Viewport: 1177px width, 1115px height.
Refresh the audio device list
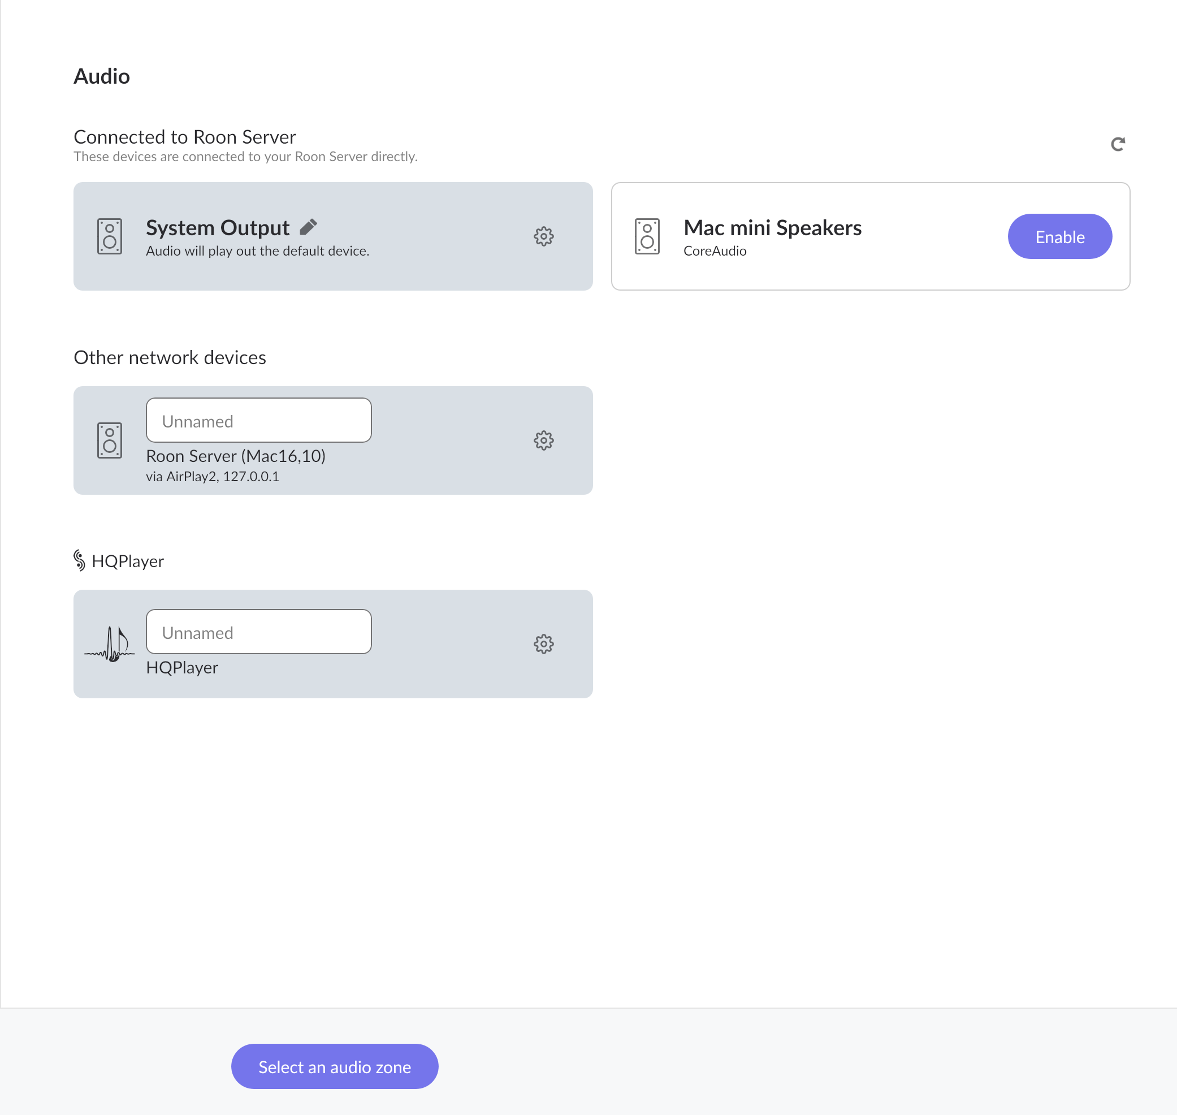[x=1118, y=144]
